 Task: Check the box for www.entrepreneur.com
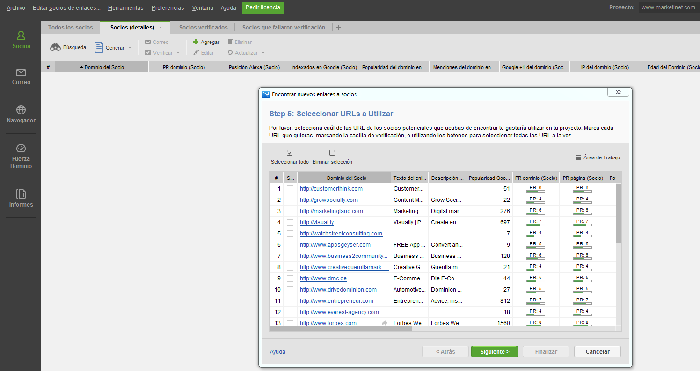(290, 301)
